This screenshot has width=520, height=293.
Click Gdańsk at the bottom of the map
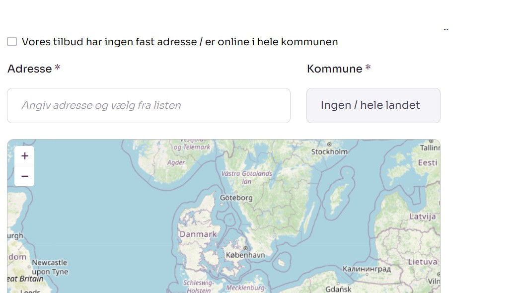pos(338,288)
